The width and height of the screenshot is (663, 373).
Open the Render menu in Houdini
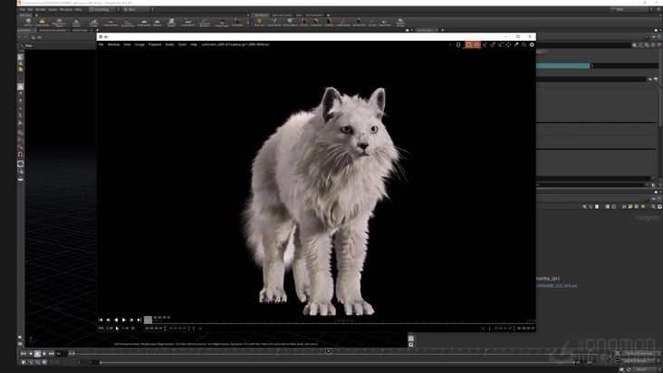pos(40,9)
